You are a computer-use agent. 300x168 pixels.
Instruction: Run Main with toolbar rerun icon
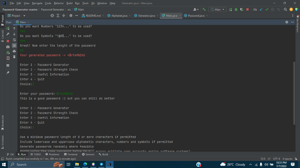[x=230, y=10]
